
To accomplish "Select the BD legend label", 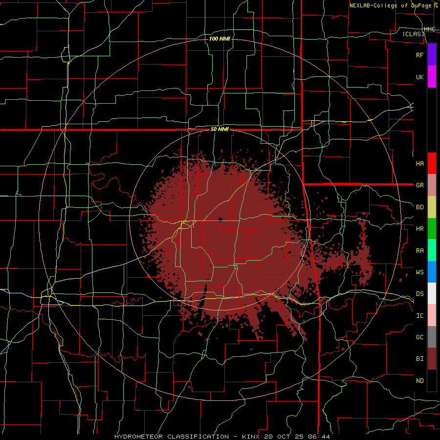I will tap(419, 207).
